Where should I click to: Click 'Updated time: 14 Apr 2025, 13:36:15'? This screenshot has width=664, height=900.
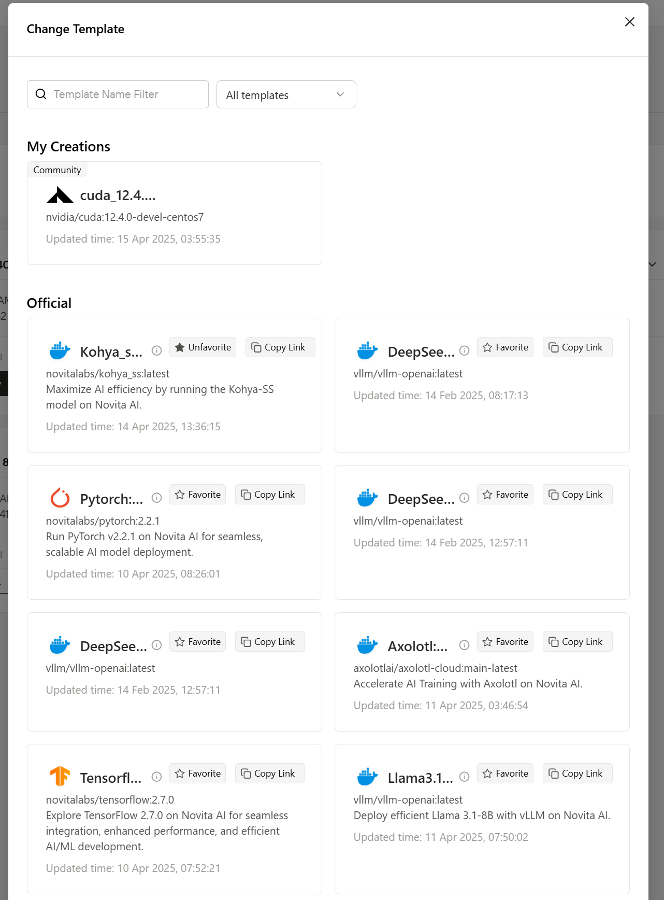[133, 427]
